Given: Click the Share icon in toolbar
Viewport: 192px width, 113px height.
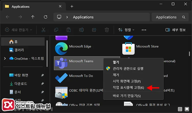Looking at the screenshot, I should point(94,30).
